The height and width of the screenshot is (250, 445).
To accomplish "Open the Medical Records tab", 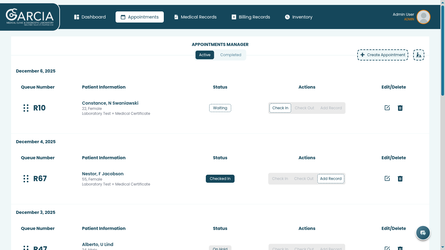I will 195,17.
